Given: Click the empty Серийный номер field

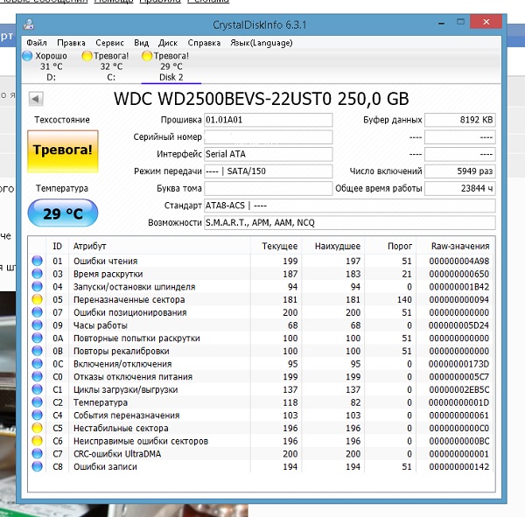Looking at the screenshot, I should point(269,137).
